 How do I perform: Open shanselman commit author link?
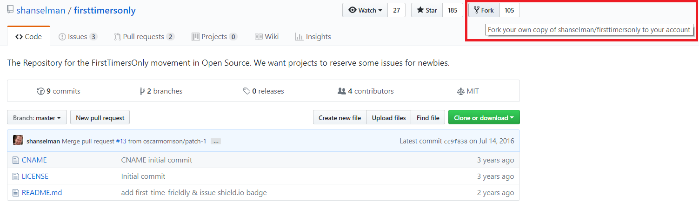(43, 141)
